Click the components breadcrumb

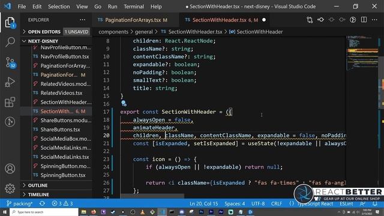point(113,32)
